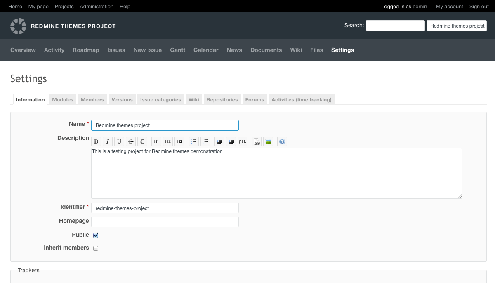495x283 pixels.
Task: Open the project jump dropdown
Action: (457, 26)
